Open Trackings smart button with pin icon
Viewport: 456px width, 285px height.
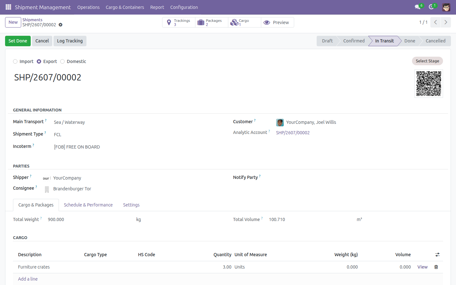tap(179, 22)
